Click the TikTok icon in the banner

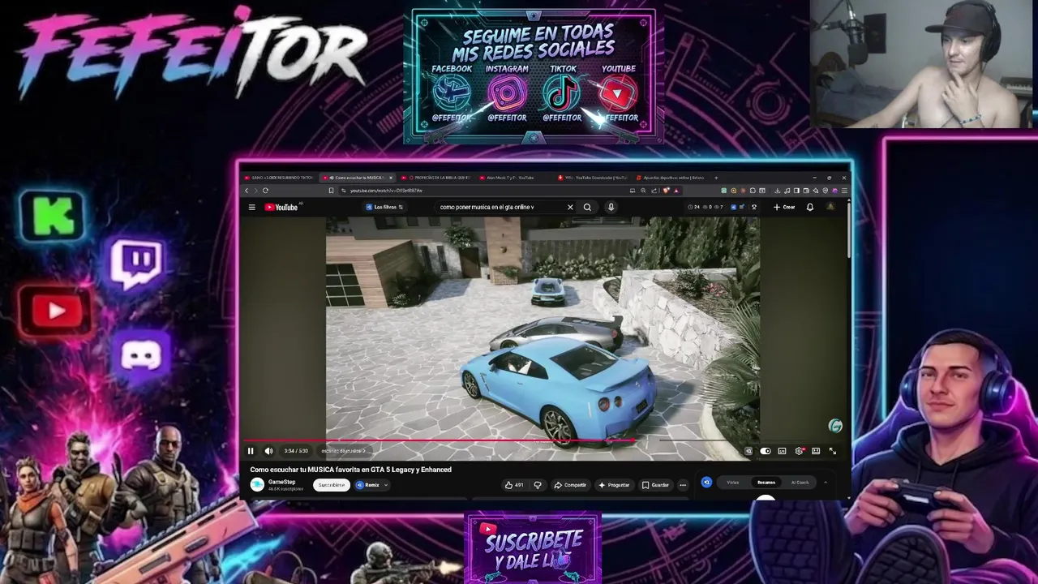coord(562,94)
